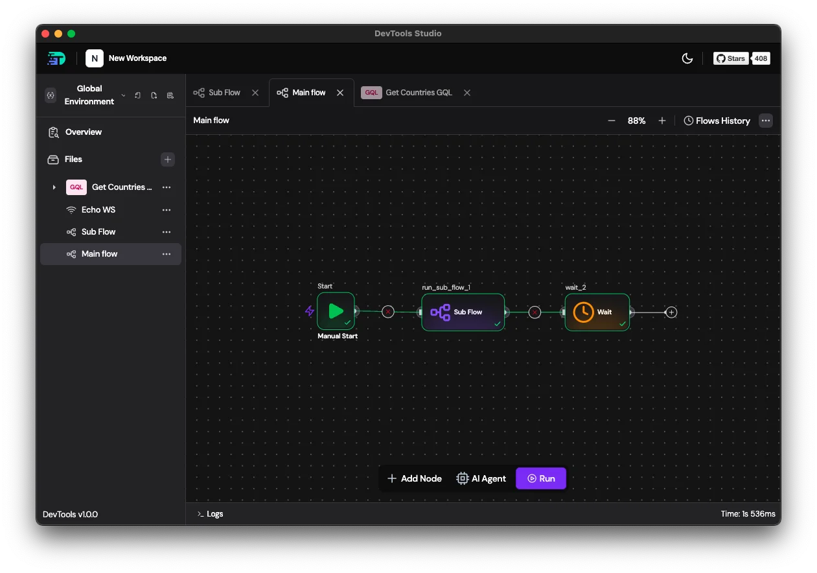
Task: Click the run_sub_flow_1 node label
Action: pos(446,287)
